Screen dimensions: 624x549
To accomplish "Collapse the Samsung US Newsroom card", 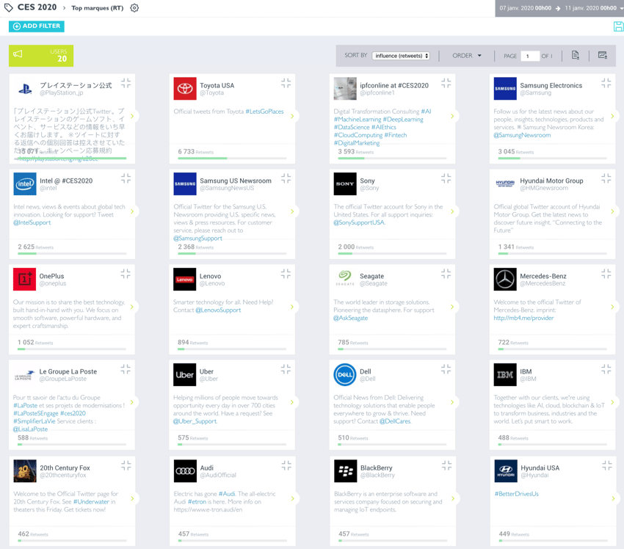I will 286,178.
